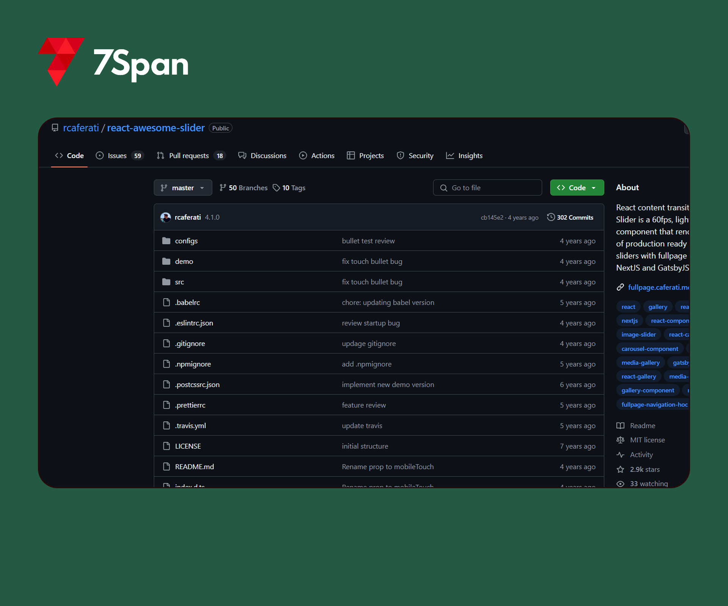The height and width of the screenshot is (606, 728).
Task: Click the history clock icon beside 302 Commits
Action: [551, 217]
